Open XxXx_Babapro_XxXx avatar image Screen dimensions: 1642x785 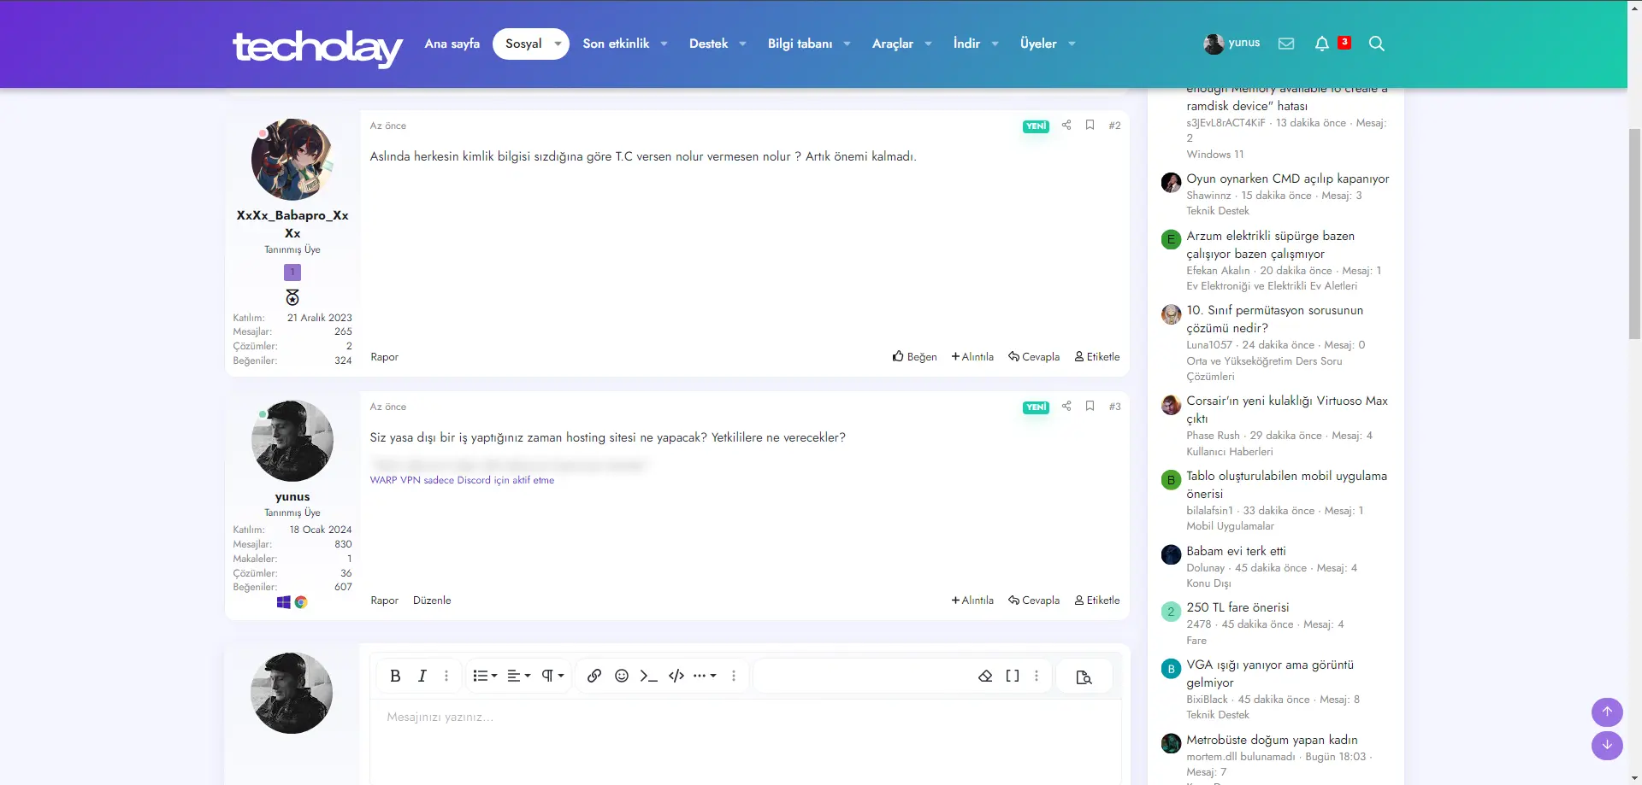pos(292,160)
